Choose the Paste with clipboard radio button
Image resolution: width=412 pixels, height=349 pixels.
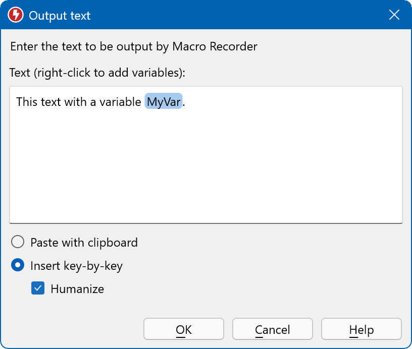pos(18,243)
